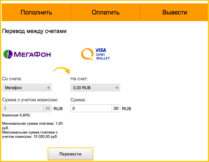This screenshot has width=209, height=162.
Task: Click the МегаФон logo
Action: [27, 54]
